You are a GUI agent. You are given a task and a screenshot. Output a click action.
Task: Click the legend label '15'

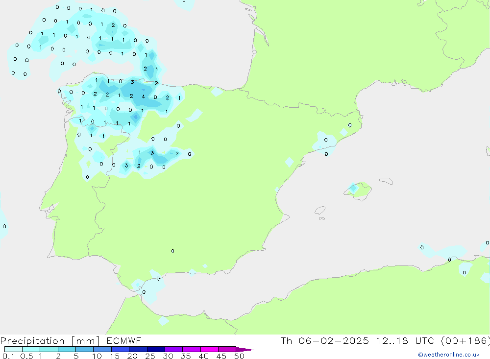(115, 356)
